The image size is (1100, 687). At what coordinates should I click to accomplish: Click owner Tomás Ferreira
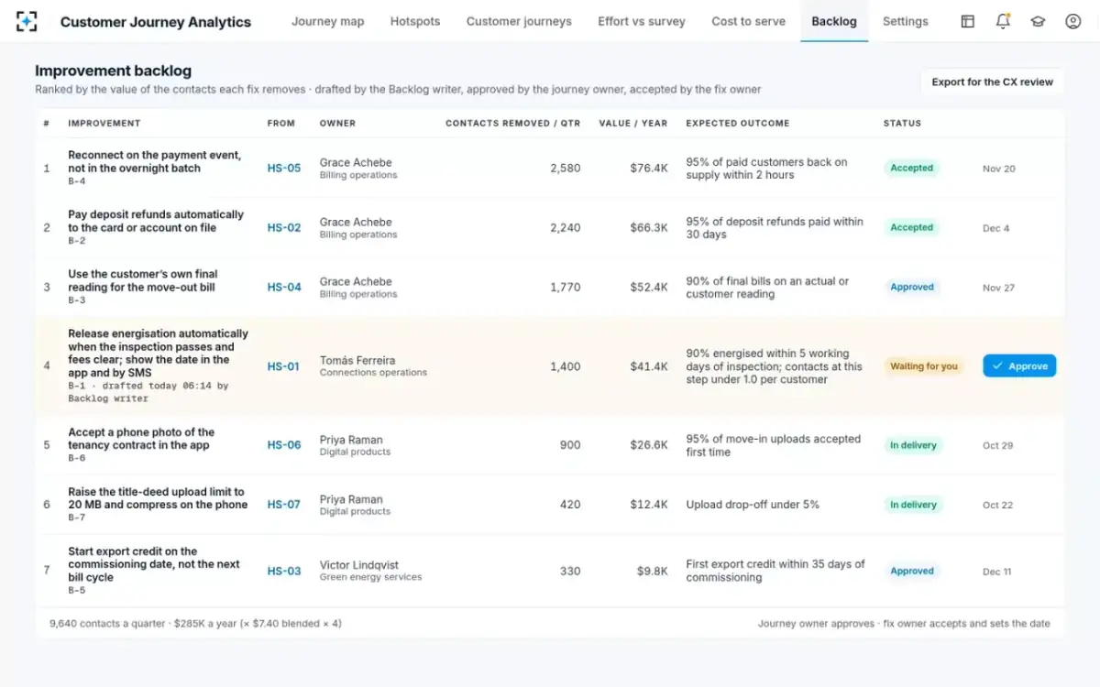coord(357,360)
